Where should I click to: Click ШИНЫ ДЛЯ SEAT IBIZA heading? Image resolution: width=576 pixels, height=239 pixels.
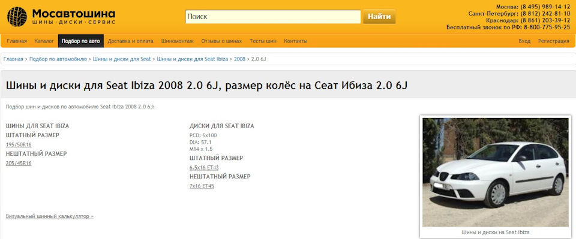tap(37, 126)
